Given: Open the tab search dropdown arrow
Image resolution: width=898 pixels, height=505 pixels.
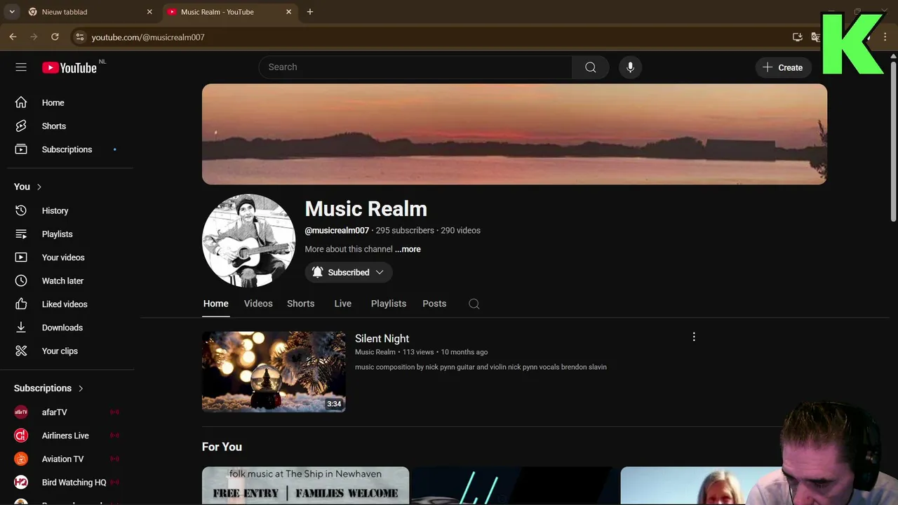Looking at the screenshot, I should tap(12, 12).
